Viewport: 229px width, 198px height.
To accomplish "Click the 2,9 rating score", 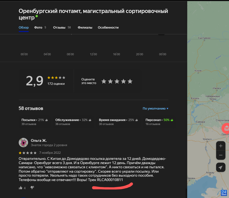I will pyautogui.click(x=34, y=81).
